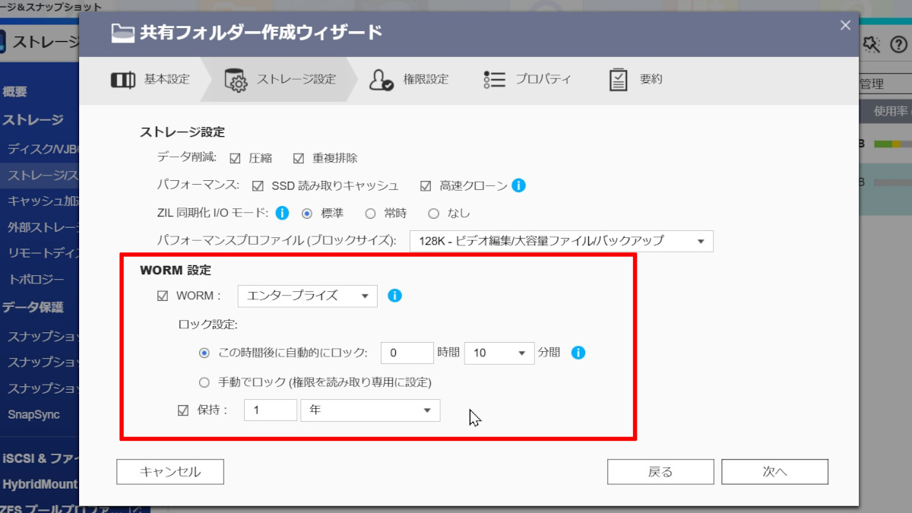Click the 基本設定 step icon
Viewport: 912px width, 513px height.
pyautogui.click(x=123, y=80)
